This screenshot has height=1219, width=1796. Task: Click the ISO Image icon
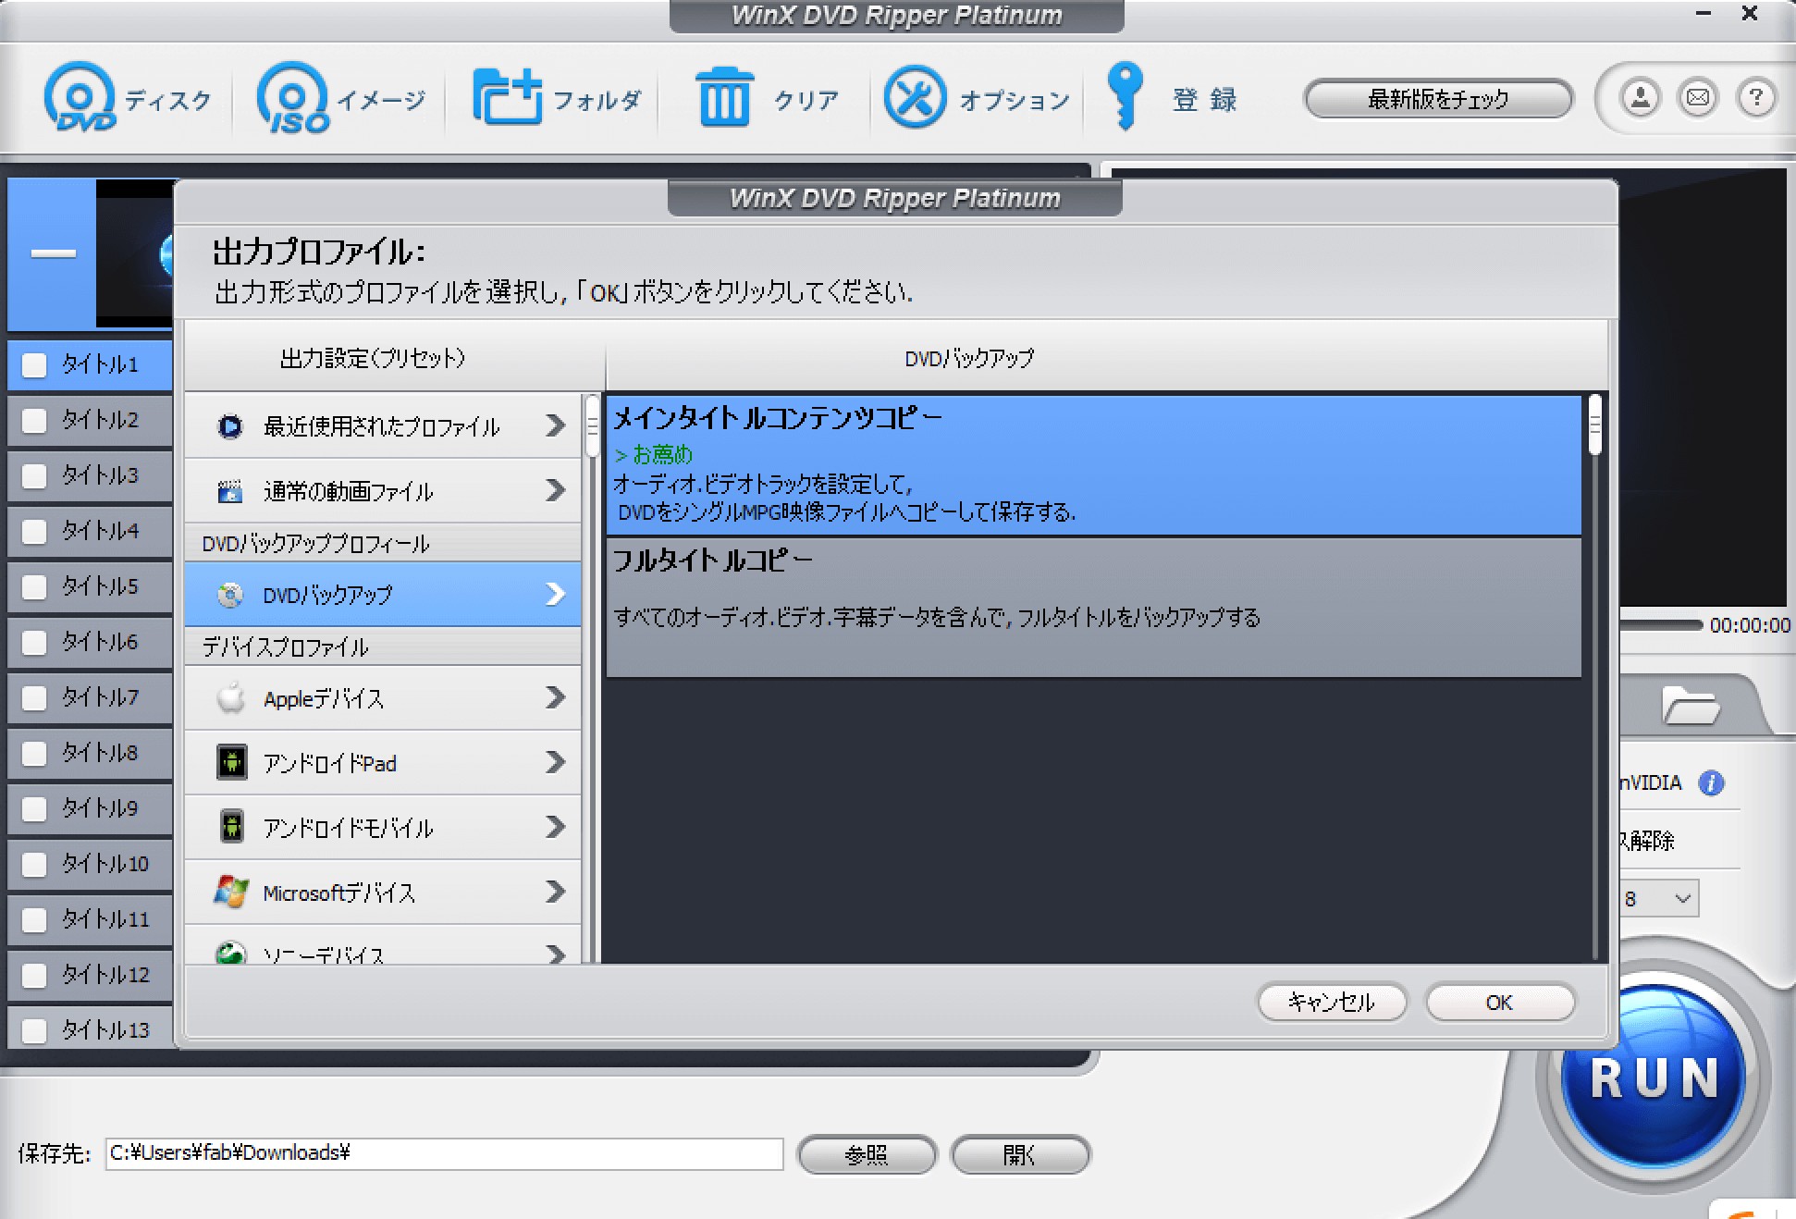(294, 97)
